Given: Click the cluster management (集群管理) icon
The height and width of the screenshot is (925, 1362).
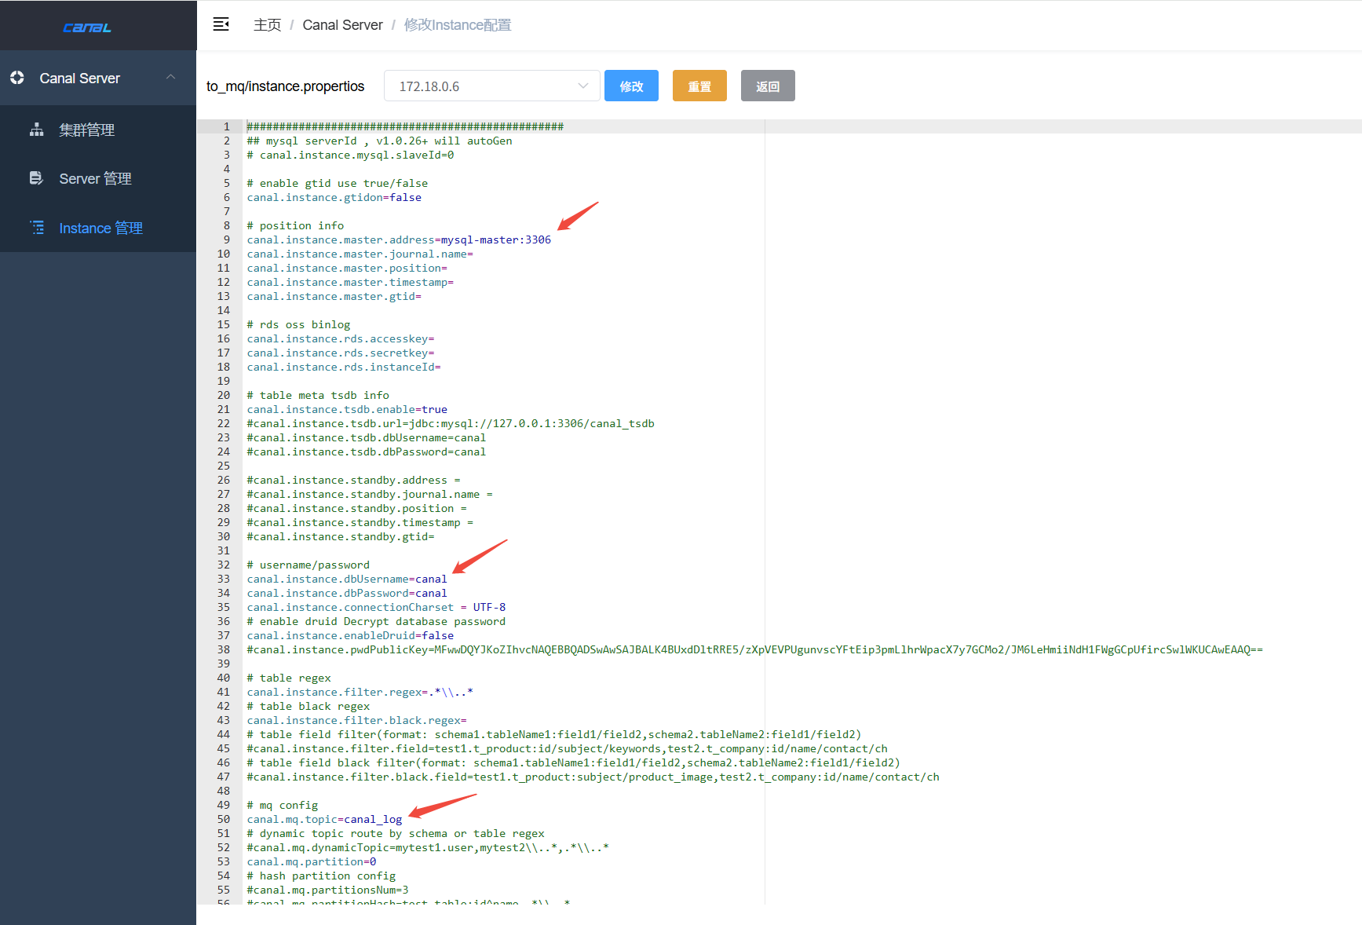Looking at the screenshot, I should coord(37,130).
